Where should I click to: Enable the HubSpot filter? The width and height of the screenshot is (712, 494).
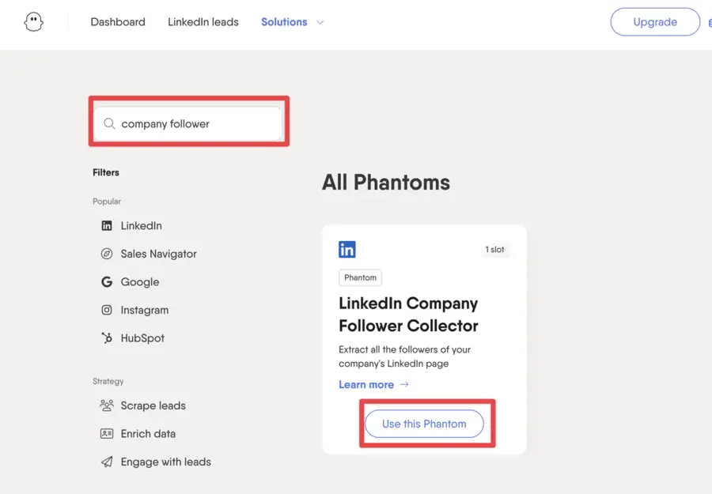click(142, 338)
